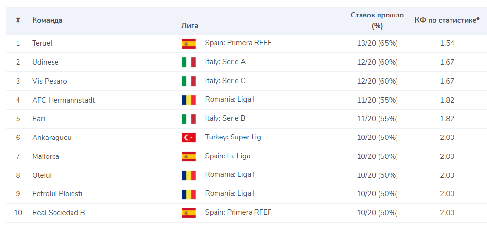Click the Spain flag for Real Sociedad B
The image size is (487, 225).
click(189, 213)
